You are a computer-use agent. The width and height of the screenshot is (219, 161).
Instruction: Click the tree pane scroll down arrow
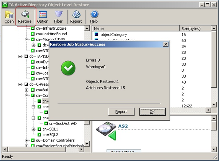(x=87, y=144)
